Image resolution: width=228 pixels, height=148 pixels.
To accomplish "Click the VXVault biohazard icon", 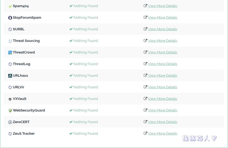I will 10,99.
